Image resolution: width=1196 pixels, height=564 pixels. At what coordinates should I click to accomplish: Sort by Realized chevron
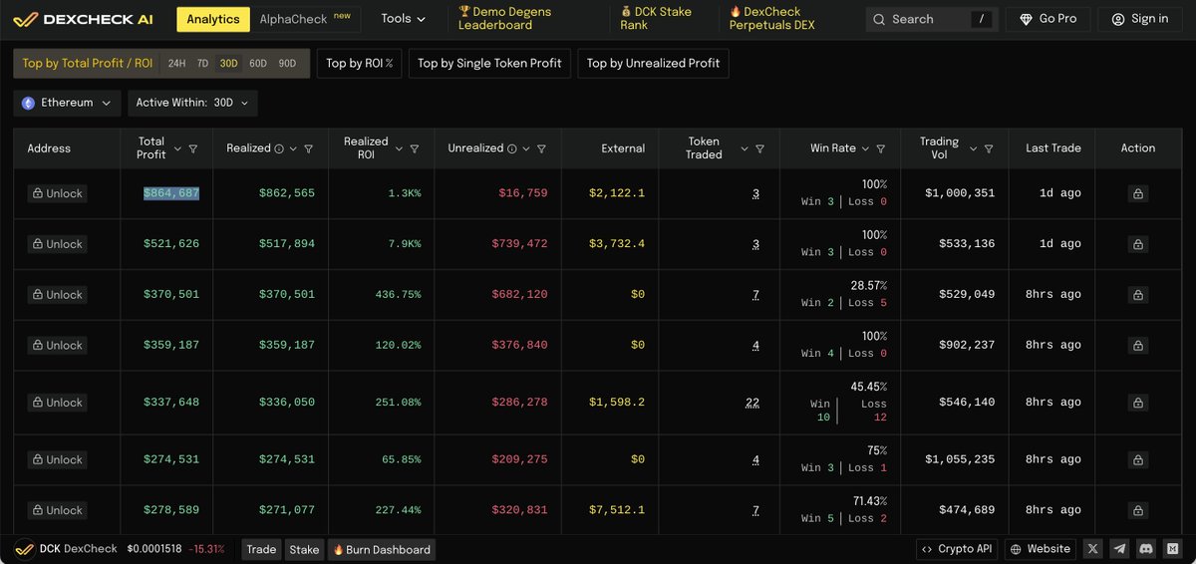pos(293,148)
